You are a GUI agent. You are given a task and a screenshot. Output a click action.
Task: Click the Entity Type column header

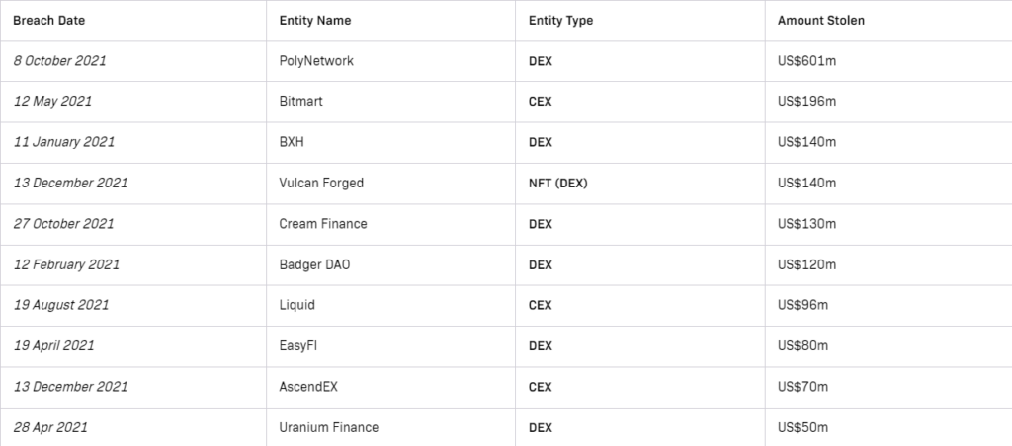[561, 20]
